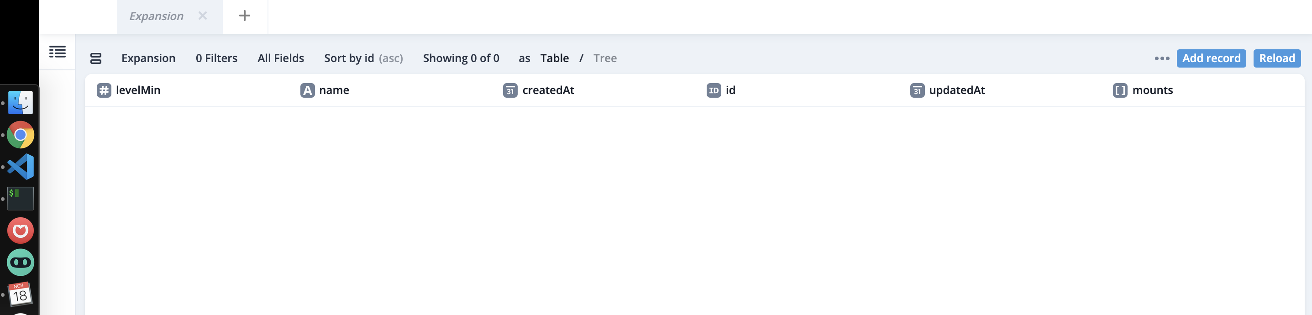Image resolution: width=1312 pixels, height=315 pixels.
Task: Open the 0 Filters panel
Action: 216,58
